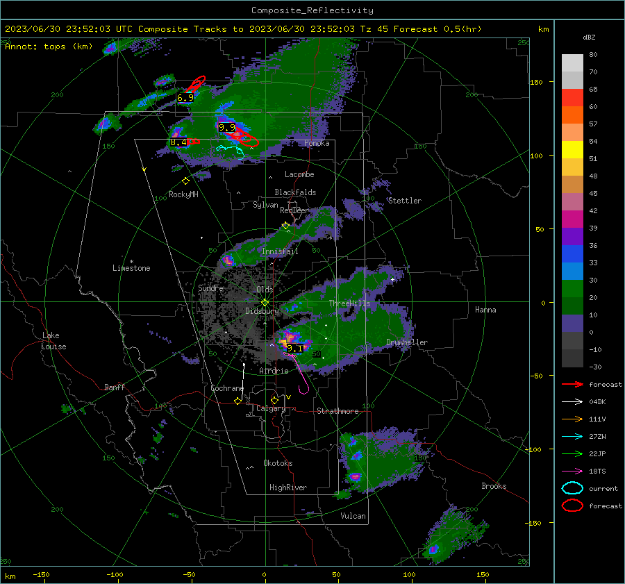This screenshot has height=584, width=625.
Task: Pick the purple swatch between 39 and 36
Action: click(572, 237)
